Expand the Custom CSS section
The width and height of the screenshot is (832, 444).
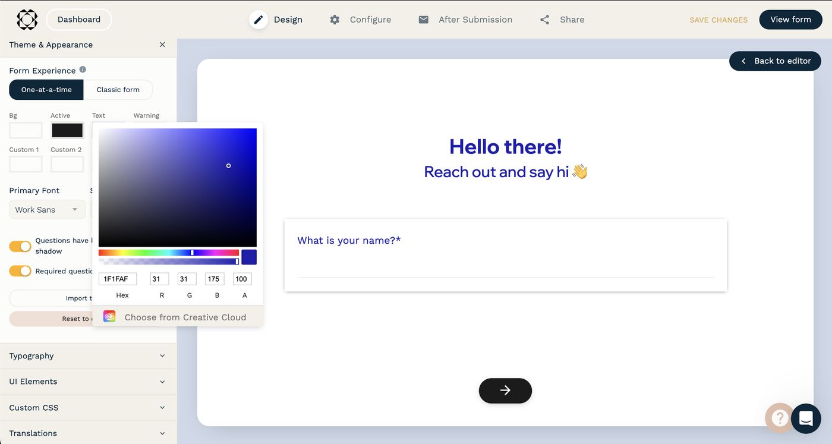click(x=88, y=408)
